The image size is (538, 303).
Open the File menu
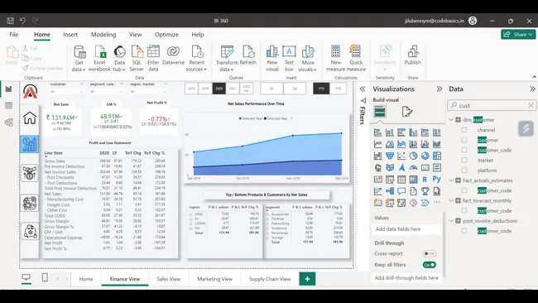(14, 34)
